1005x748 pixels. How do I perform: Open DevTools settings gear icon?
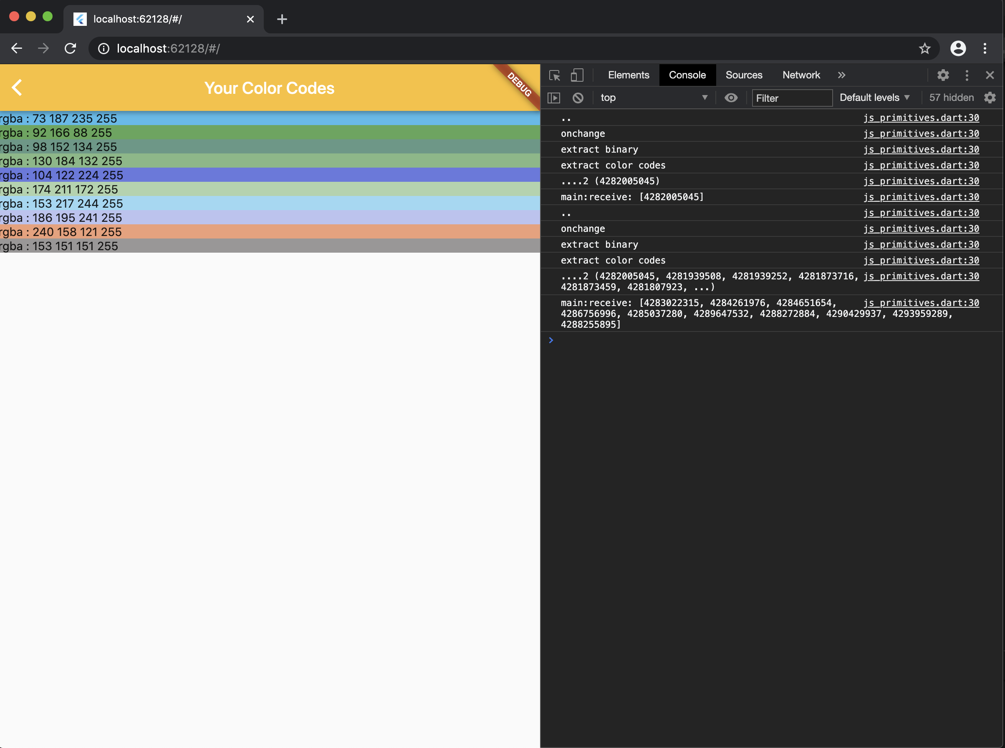tap(943, 75)
